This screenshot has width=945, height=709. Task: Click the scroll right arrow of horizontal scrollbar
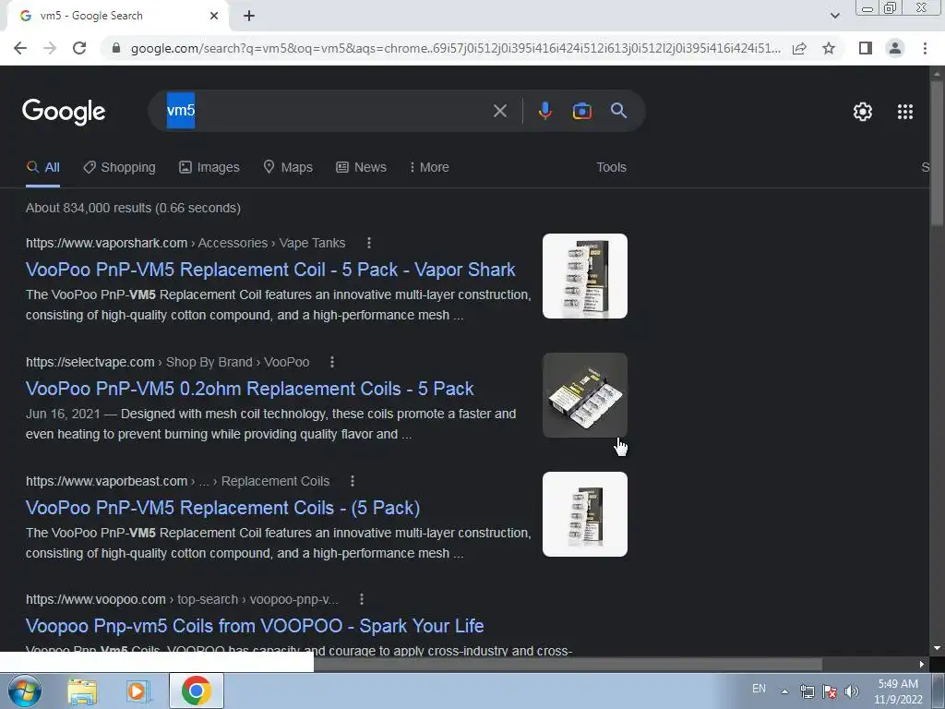tap(922, 665)
